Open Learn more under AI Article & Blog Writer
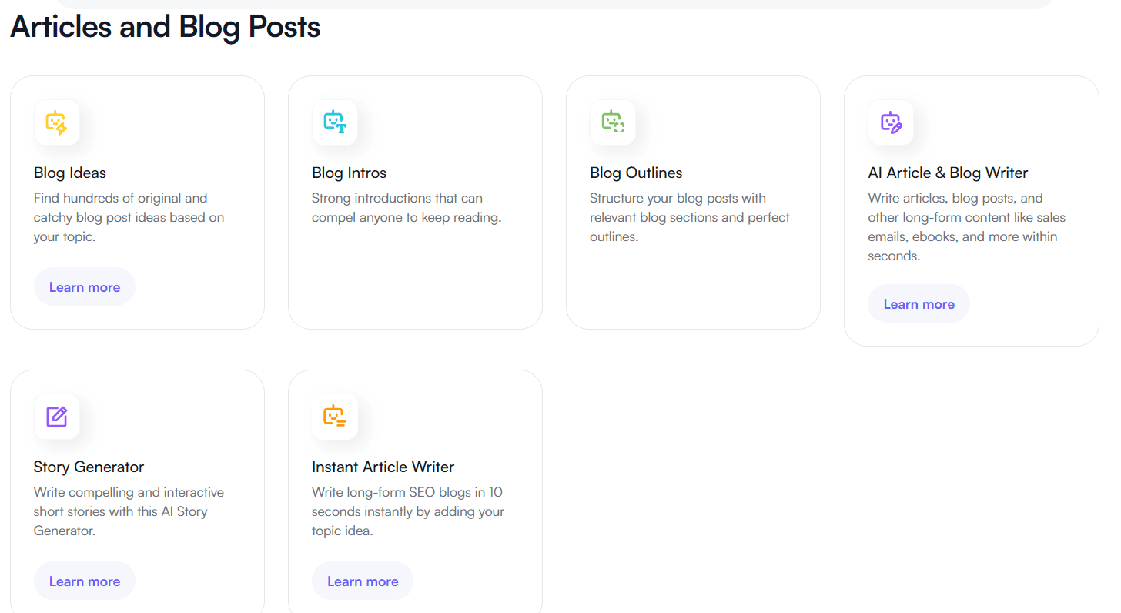Screen dimensions: 1121x613 tap(919, 304)
